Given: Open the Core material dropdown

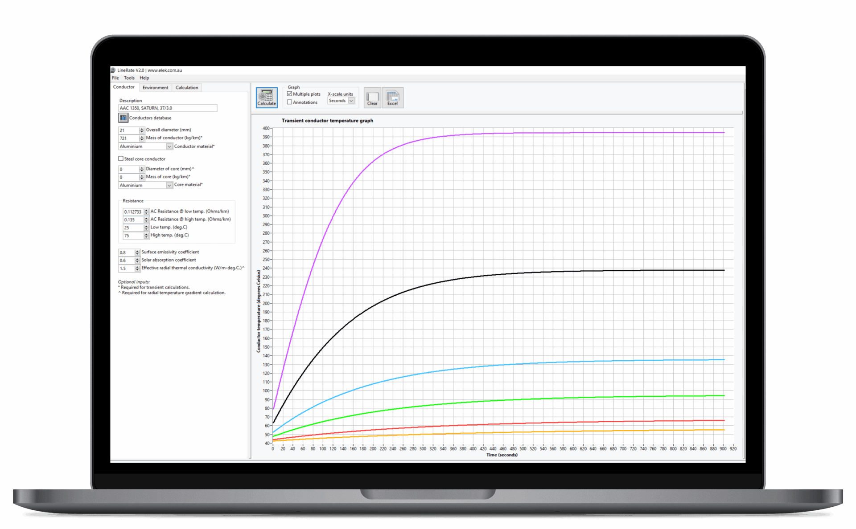Looking at the screenshot, I should point(169,185).
